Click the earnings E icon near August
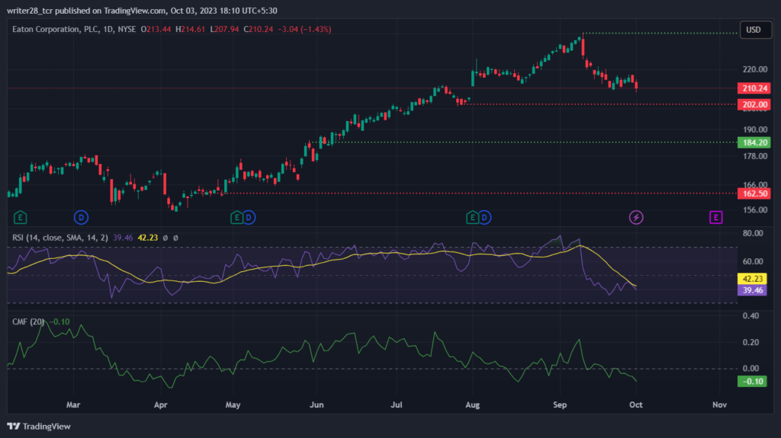This screenshot has height=438, width=781. 472,218
